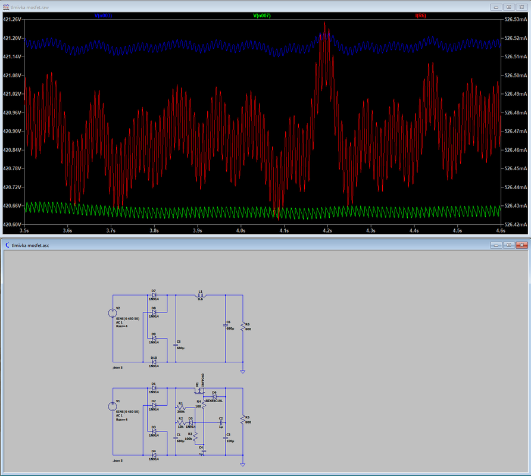The width and height of the screenshot is (531, 476).
Task: Select capacitor C6 symbol
Action: [226, 325]
